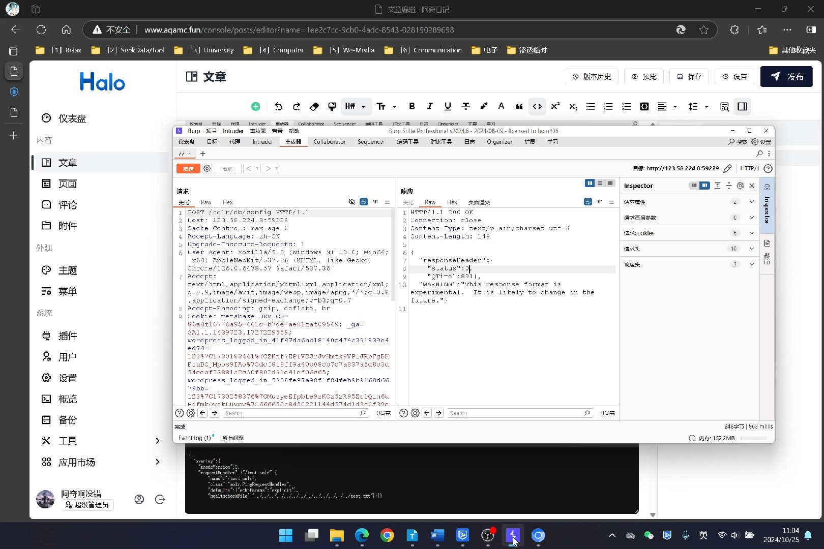
Task: Switch to Burp Sequencer tab
Action: [x=371, y=142]
